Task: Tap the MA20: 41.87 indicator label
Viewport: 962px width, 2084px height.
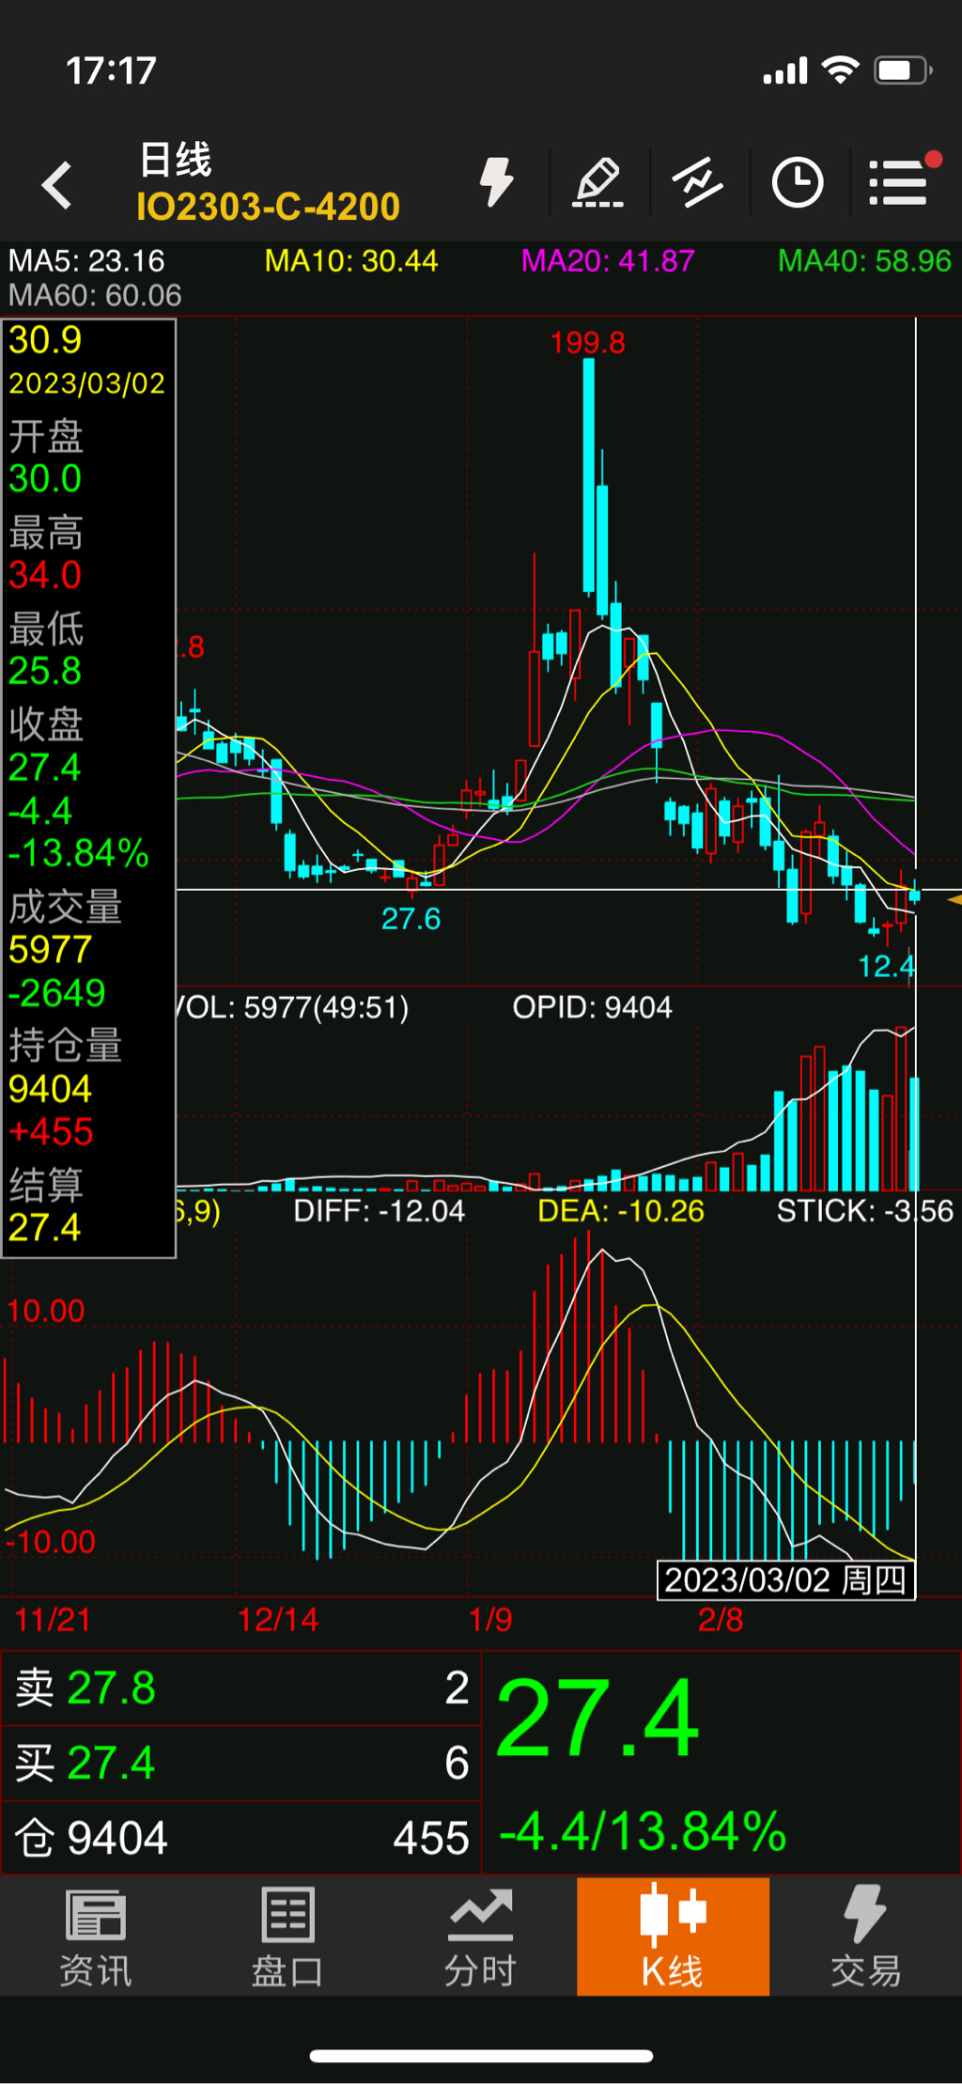Action: point(608,260)
